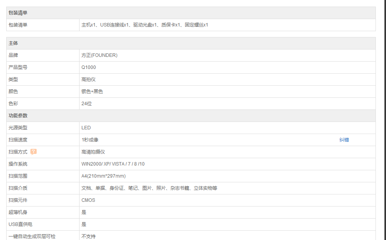This screenshot has height=240, width=386.
Task: Click the 不支持 value
Action: 89,236
